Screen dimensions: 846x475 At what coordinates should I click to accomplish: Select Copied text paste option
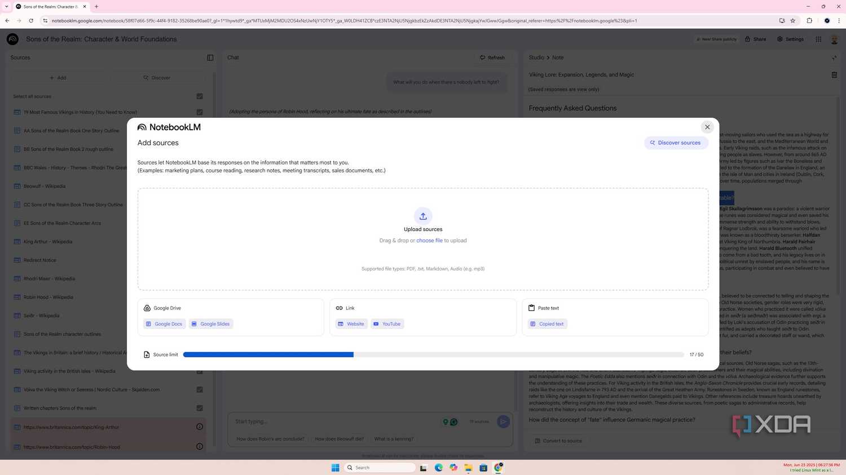click(547, 324)
